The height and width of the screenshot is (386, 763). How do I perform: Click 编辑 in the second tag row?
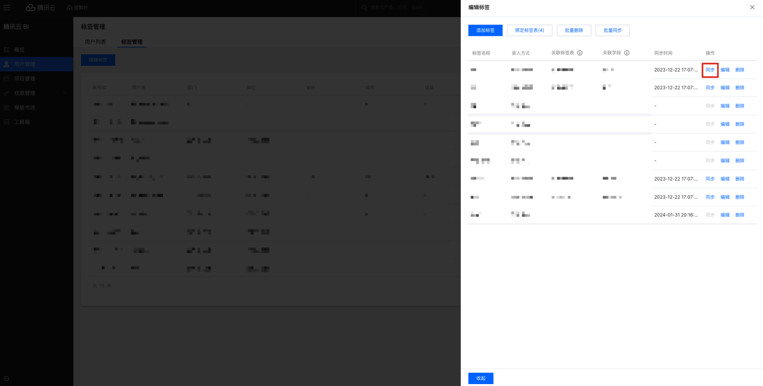(x=725, y=88)
